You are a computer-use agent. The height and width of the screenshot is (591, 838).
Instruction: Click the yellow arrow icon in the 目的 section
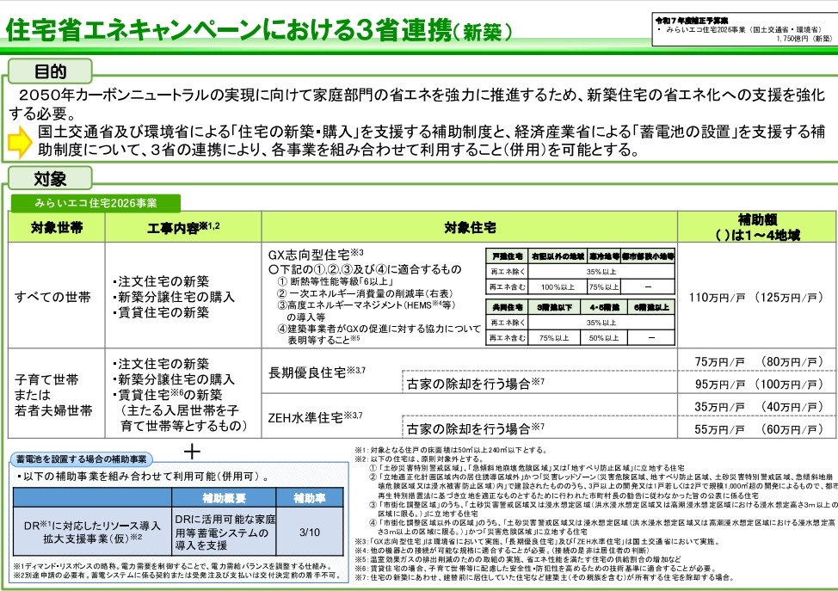tap(20, 143)
